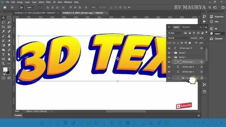Toggle Quick Mask mode

3,78
